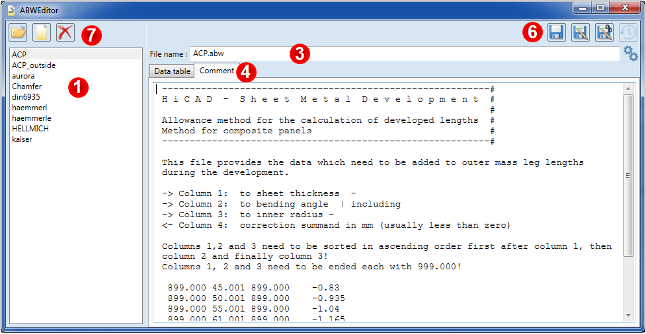Click the save icon with scissors
This screenshot has width=646, height=334.
pos(604,32)
